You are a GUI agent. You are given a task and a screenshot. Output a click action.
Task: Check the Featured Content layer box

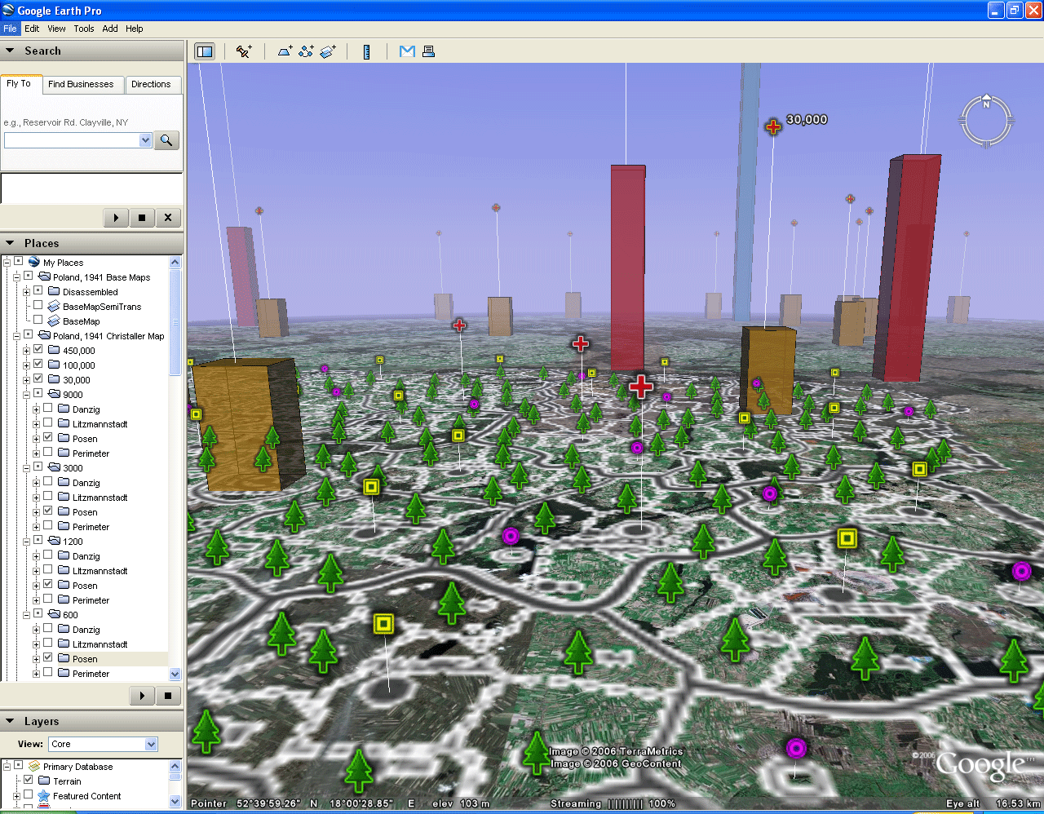[28, 794]
